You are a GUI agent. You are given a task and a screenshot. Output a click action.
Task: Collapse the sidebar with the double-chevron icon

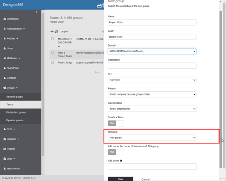37,12
